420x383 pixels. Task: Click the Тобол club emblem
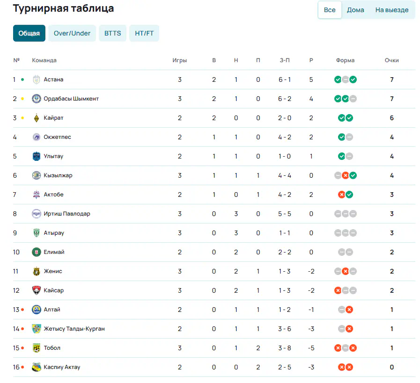37,348
